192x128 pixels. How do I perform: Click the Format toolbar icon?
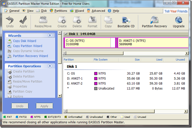[92, 22]
